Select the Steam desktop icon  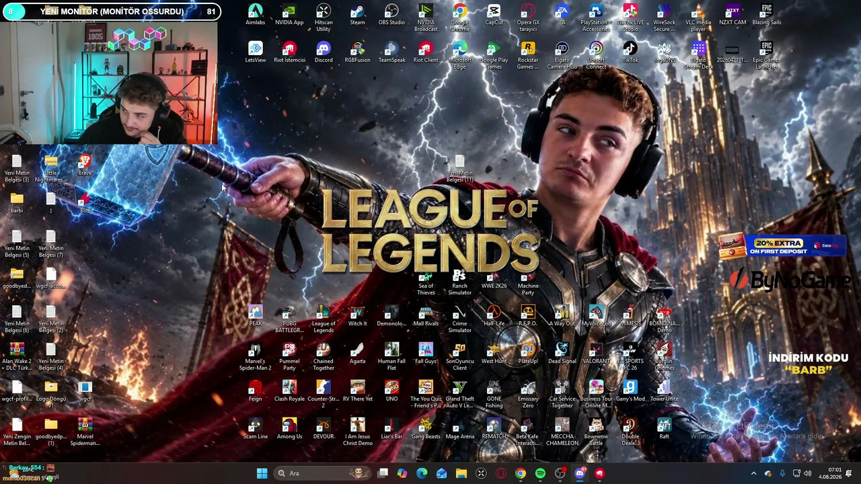(357, 15)
